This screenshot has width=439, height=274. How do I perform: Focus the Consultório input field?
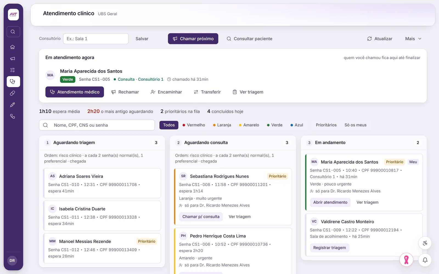pos(96,39)
